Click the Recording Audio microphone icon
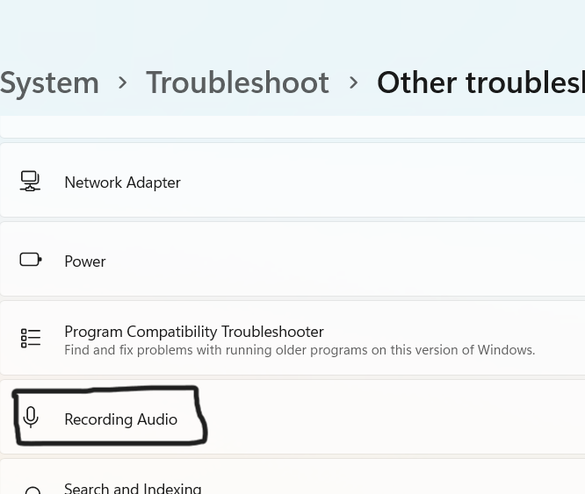Screen dimensions: 585x494 pos(31,418)
